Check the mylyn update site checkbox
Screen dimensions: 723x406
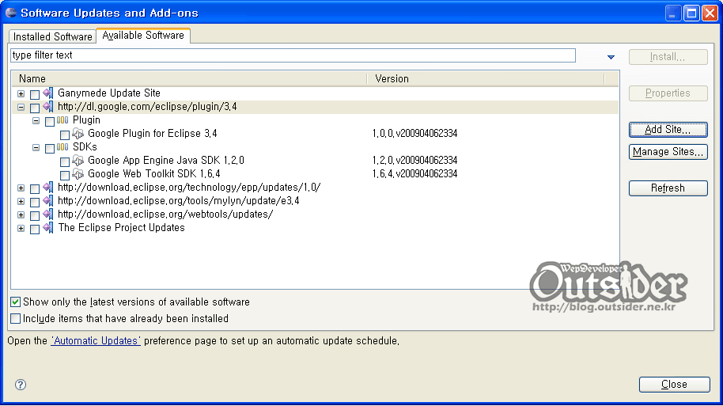(35, 202)
